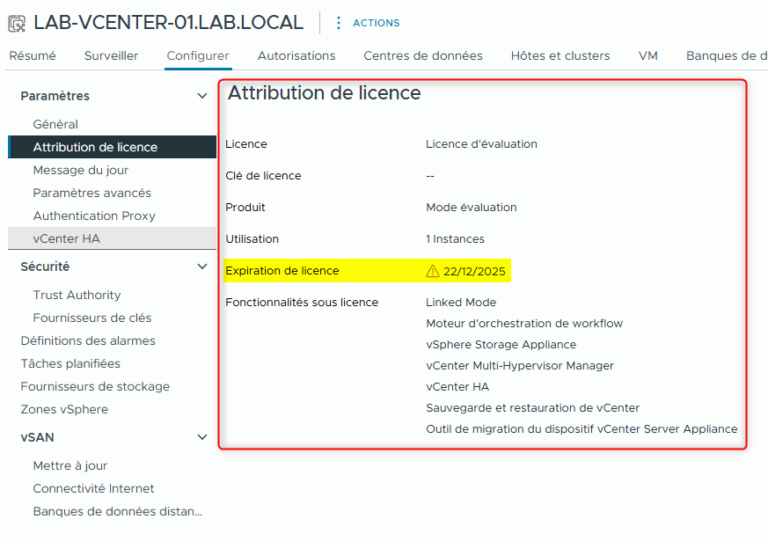
Task: Collapse the Sécurité section
Action: 201,266
